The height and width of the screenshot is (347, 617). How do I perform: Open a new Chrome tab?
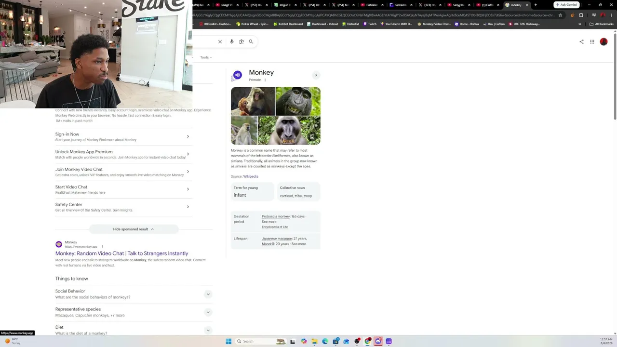click(x=536, y=5)
